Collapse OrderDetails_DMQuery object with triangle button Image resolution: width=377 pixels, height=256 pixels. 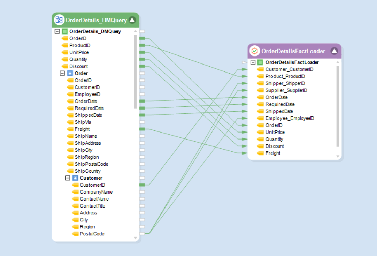click(x=132, y=20)
